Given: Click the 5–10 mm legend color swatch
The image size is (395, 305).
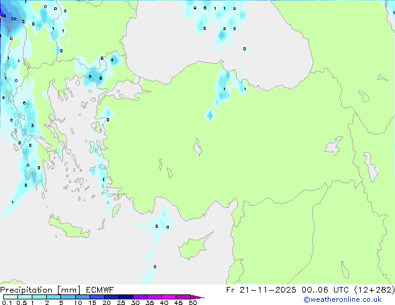Looking at the screenshot, I should 69,297.
